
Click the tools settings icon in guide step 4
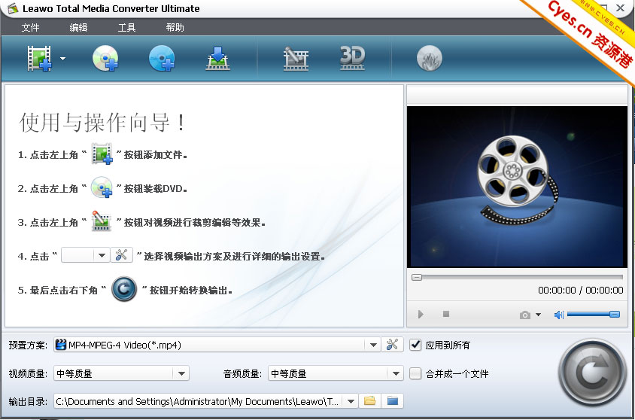121,255
